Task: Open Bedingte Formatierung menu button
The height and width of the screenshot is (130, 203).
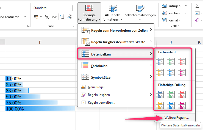Action: tap(89, 13)
